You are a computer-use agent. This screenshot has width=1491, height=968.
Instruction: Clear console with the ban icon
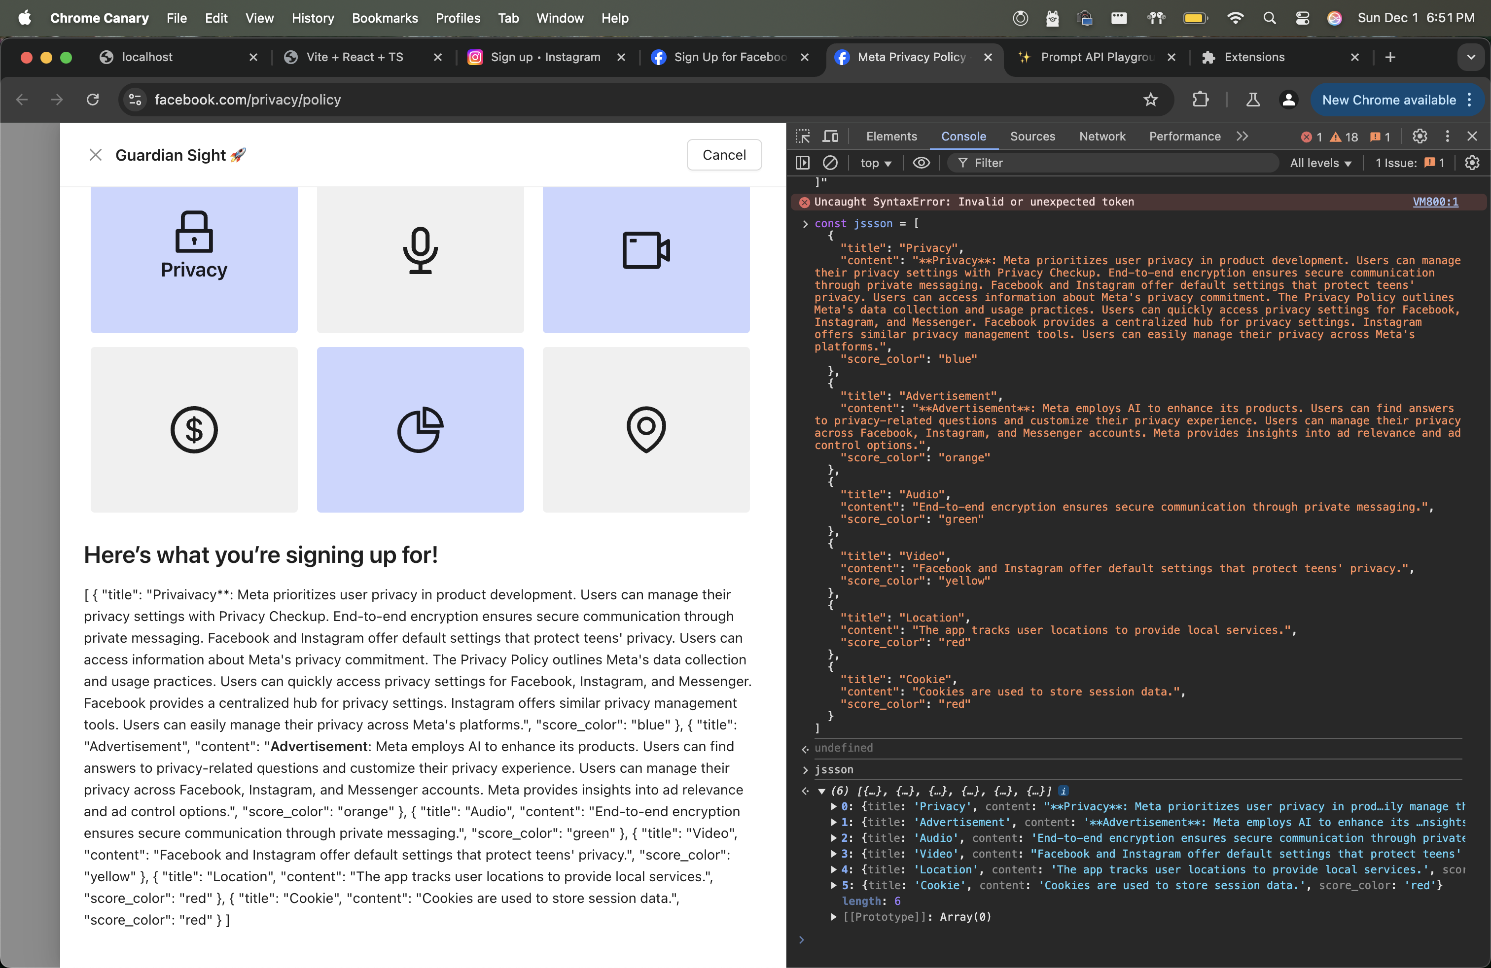tap(830, 163)
